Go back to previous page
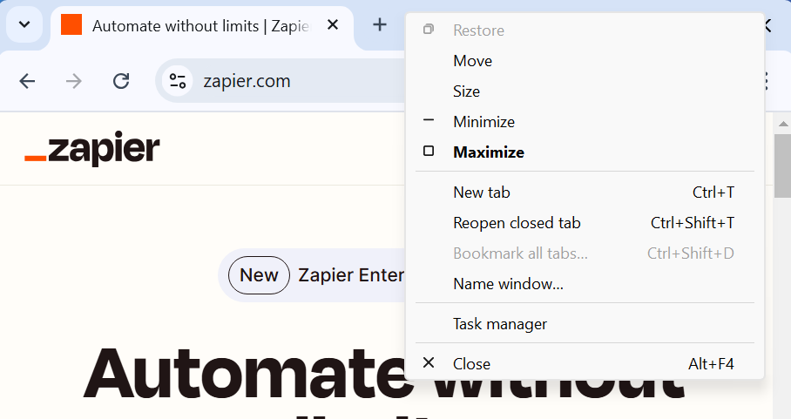Viewport: 791px width, 419px height. pos(27,81)
